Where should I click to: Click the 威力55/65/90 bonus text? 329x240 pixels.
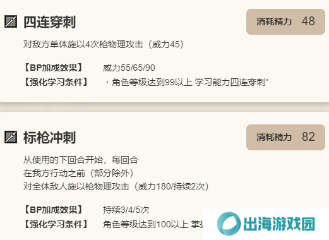tap(129, 68)
